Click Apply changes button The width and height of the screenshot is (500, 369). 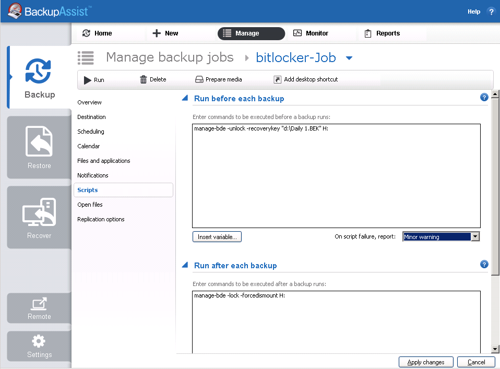426,362
